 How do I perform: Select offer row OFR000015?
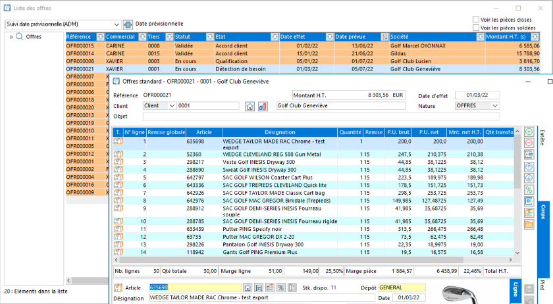(x=303, y=46)
